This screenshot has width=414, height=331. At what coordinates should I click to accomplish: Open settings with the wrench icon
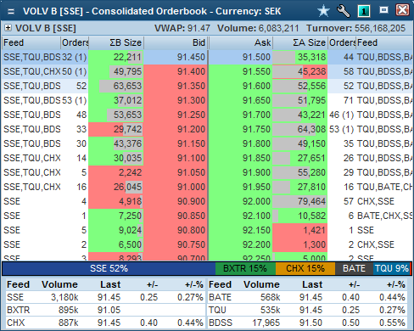point(344,11)
